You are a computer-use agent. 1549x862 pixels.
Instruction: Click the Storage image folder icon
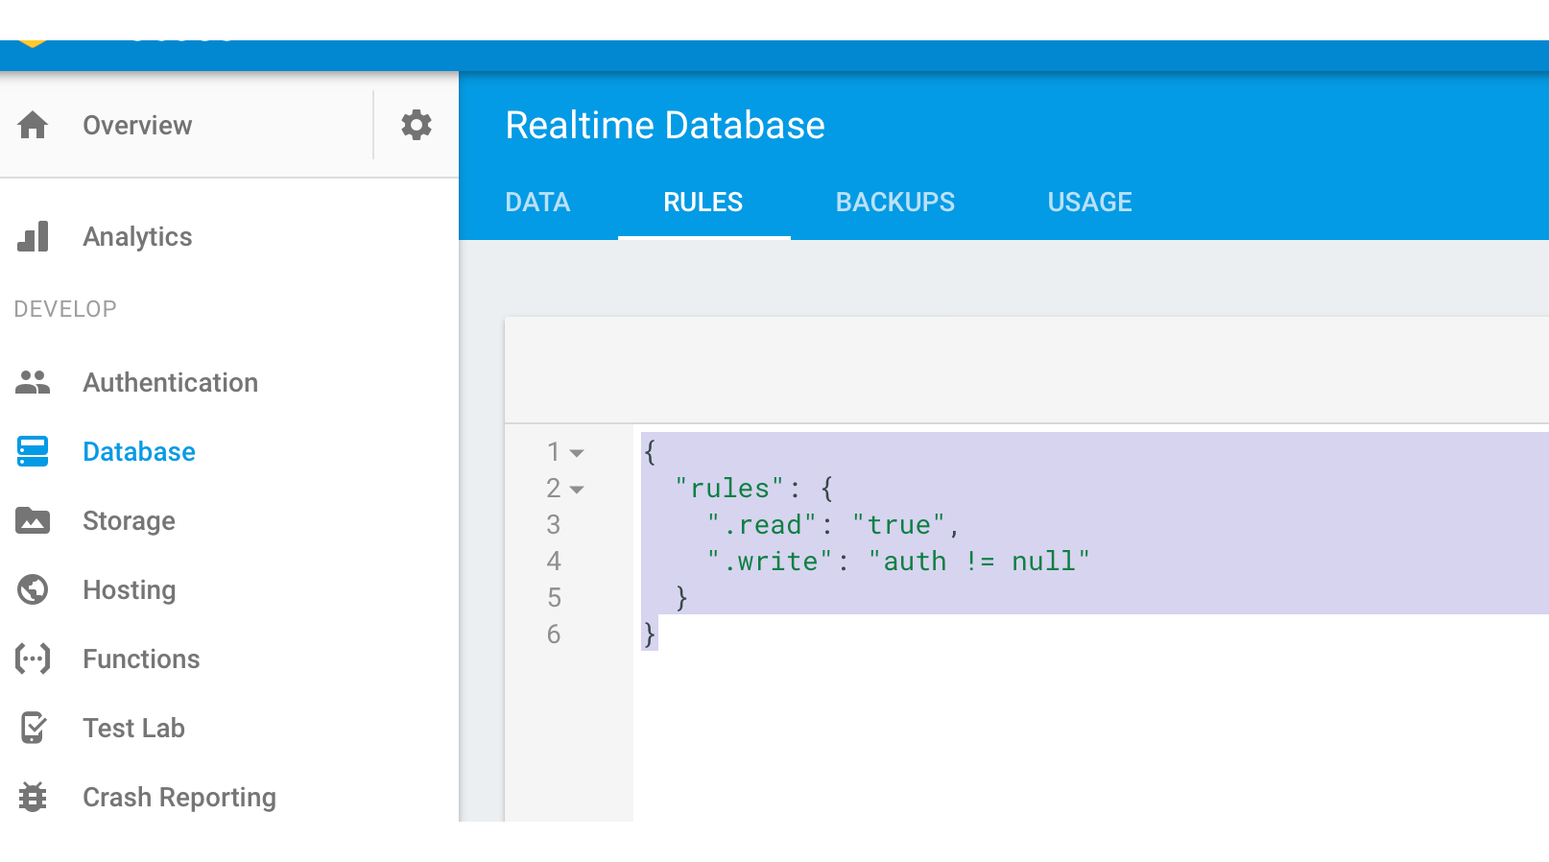tap(33, 520)
